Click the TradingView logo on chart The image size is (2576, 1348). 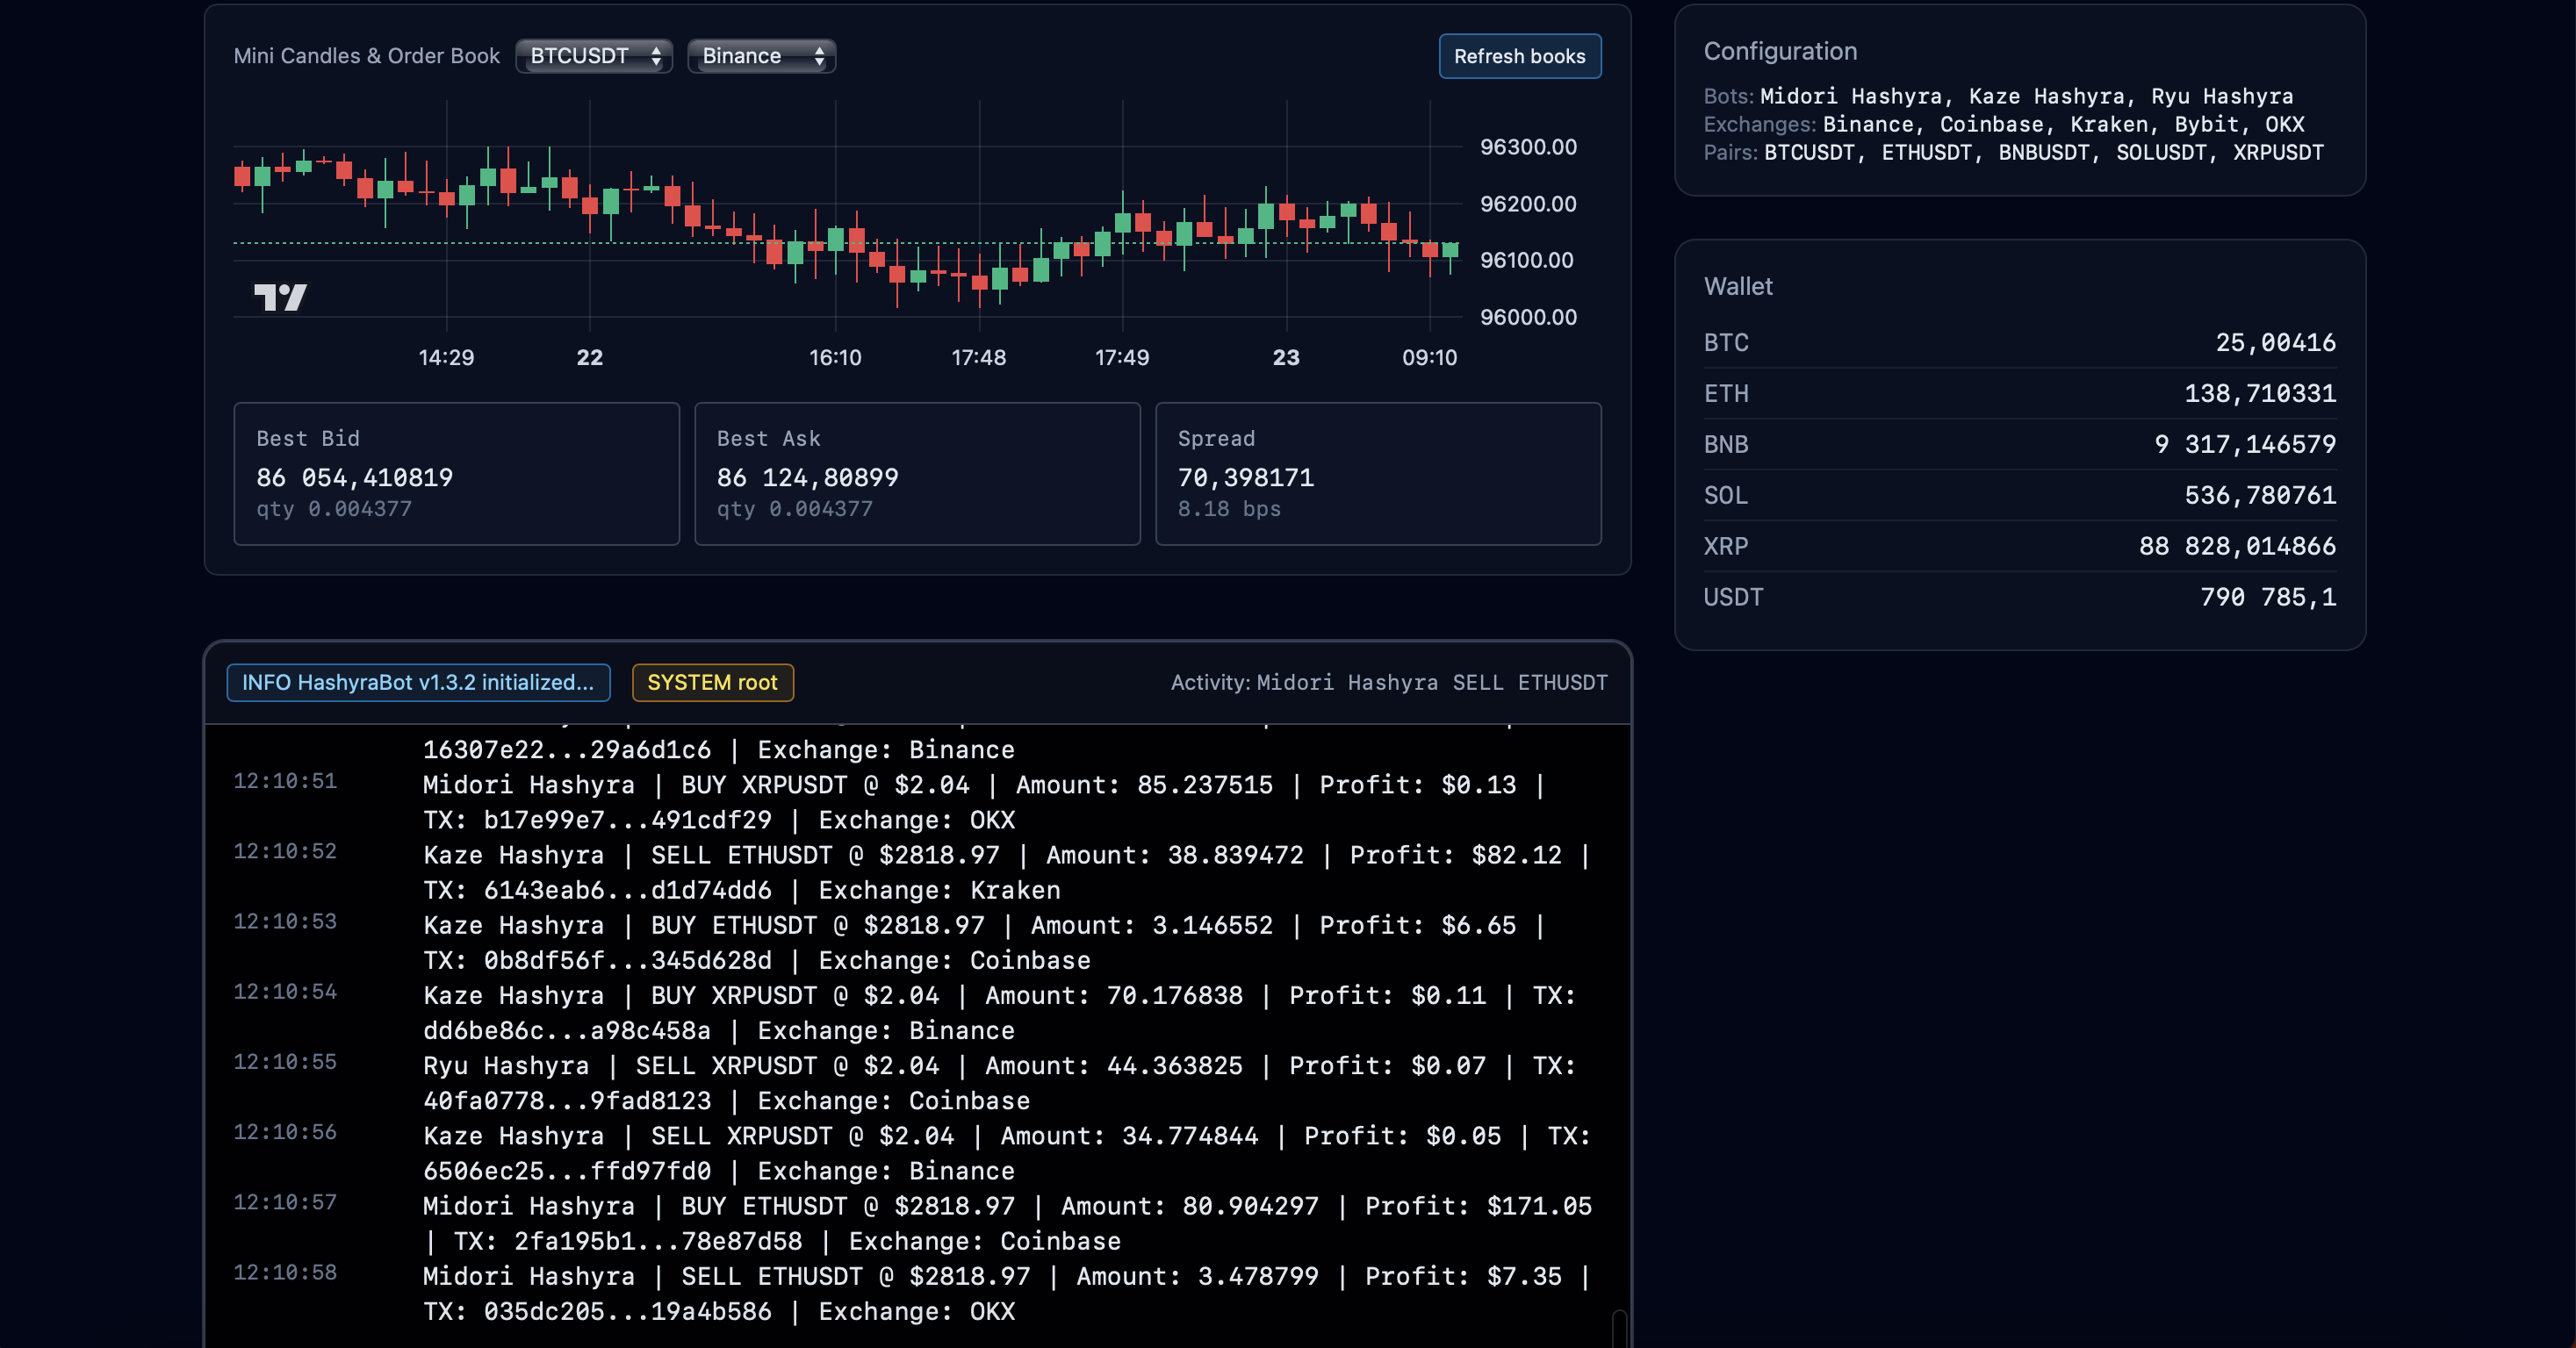[x=280, y=297]
